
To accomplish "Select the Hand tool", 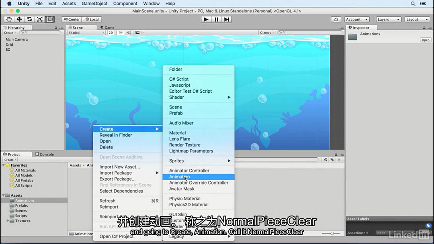I will tap(9, 19).
